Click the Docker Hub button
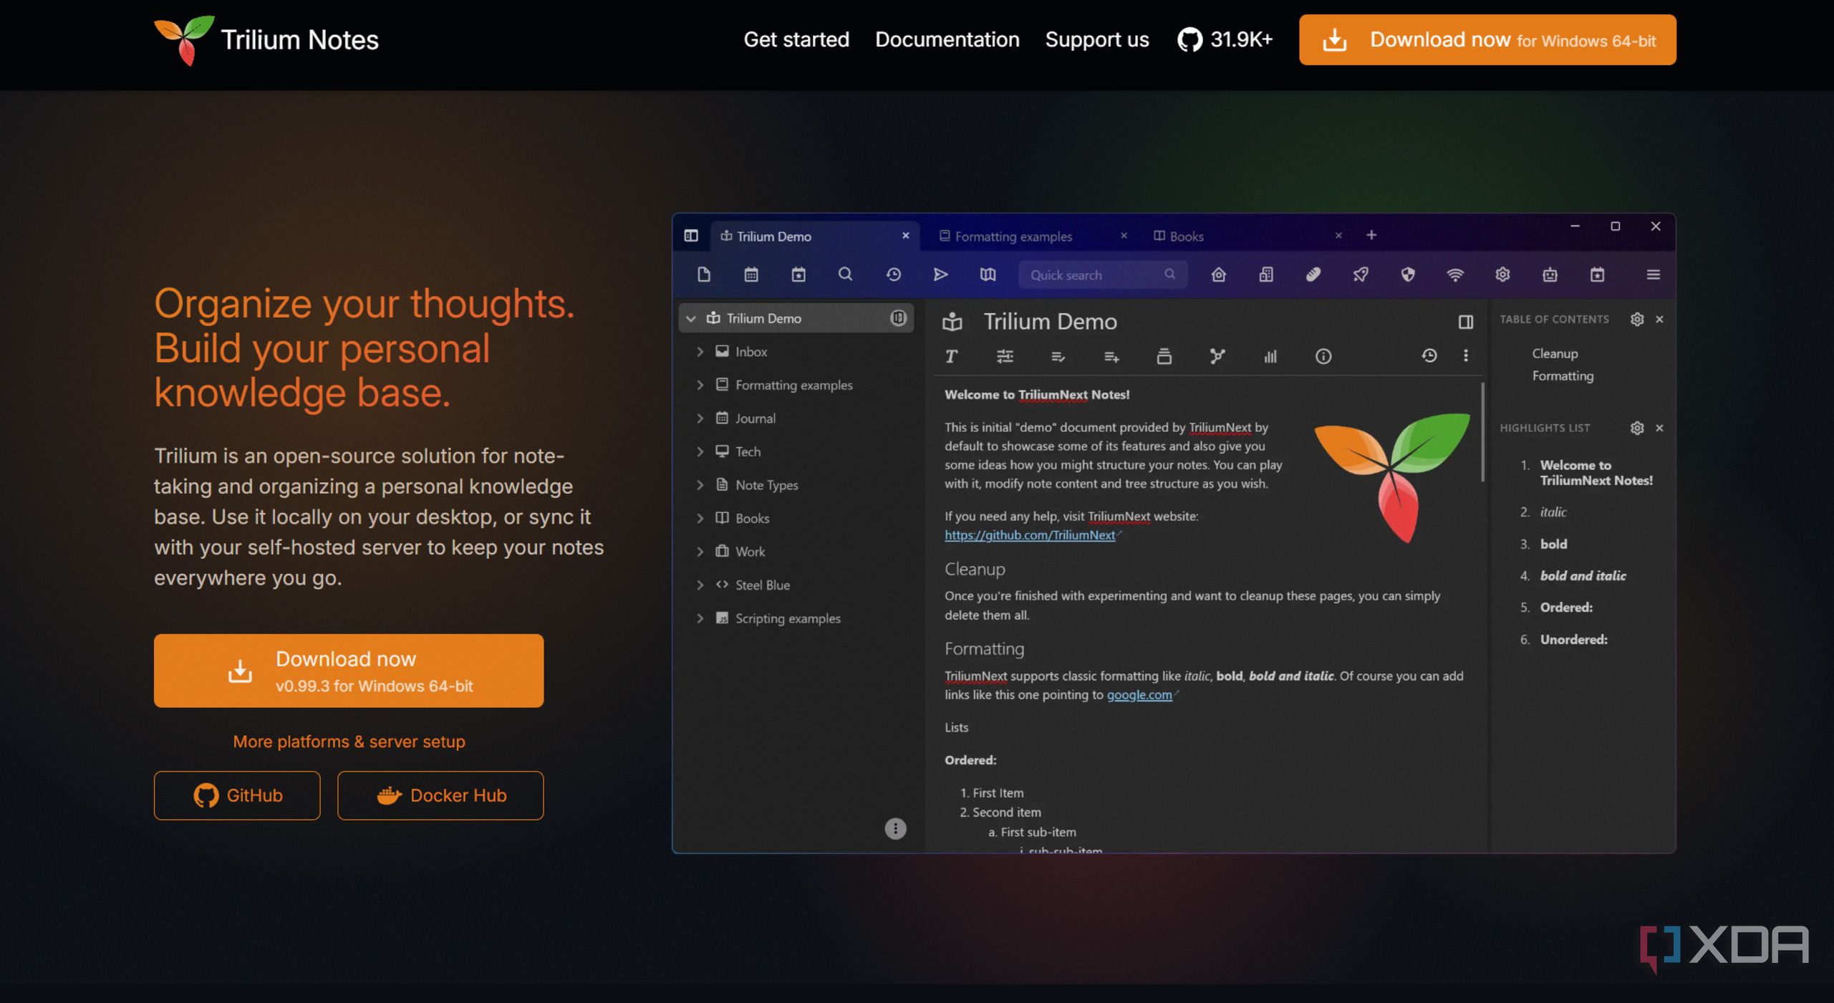The image size is (1834, 1003). [440, 795]
